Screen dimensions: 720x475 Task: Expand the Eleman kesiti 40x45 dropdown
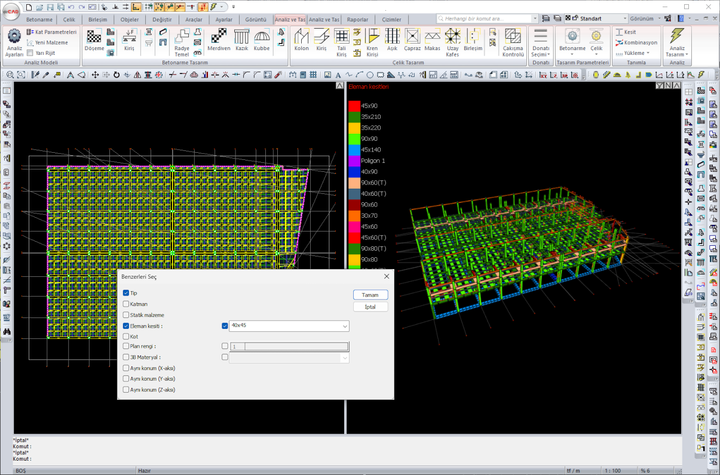point(345,326)
